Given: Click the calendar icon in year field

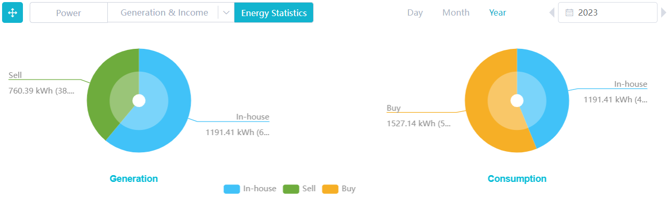Looking at the screenshot, I should point(569,12).
